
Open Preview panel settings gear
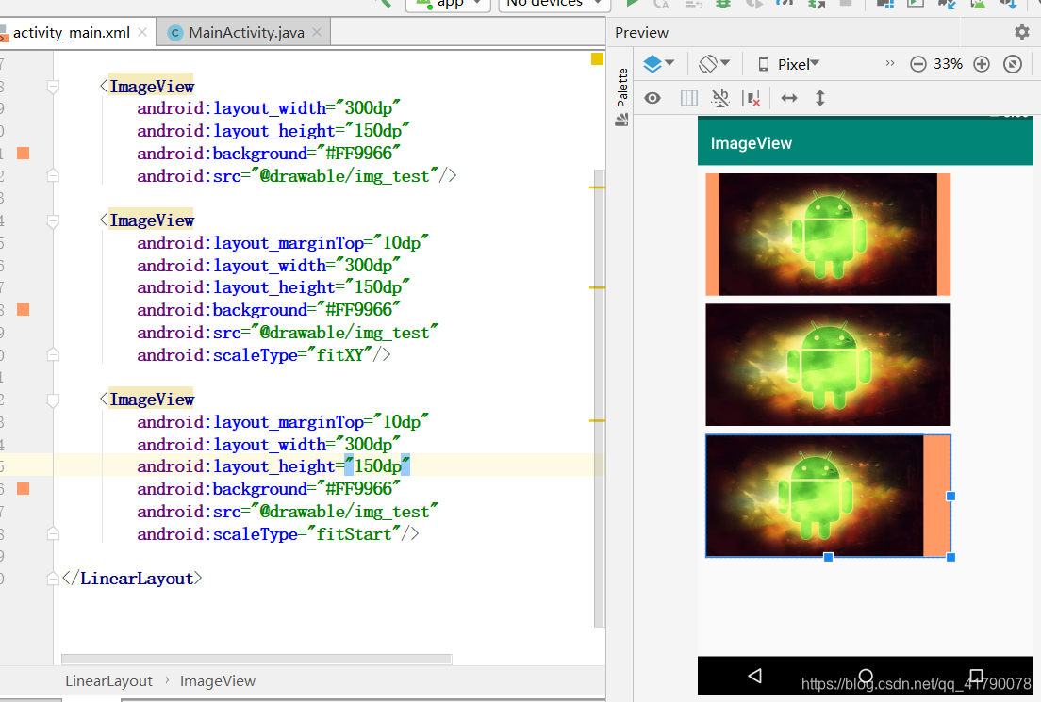pyautogui.click(x=1022, y=32)
